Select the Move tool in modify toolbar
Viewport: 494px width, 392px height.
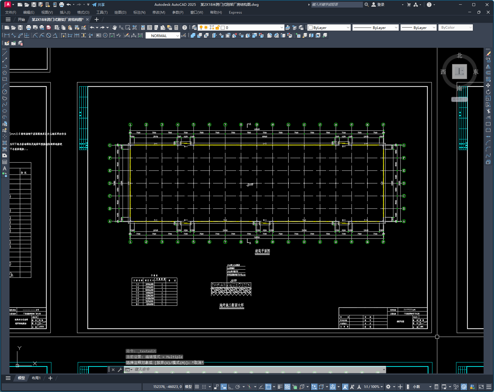tap(488, 85)
